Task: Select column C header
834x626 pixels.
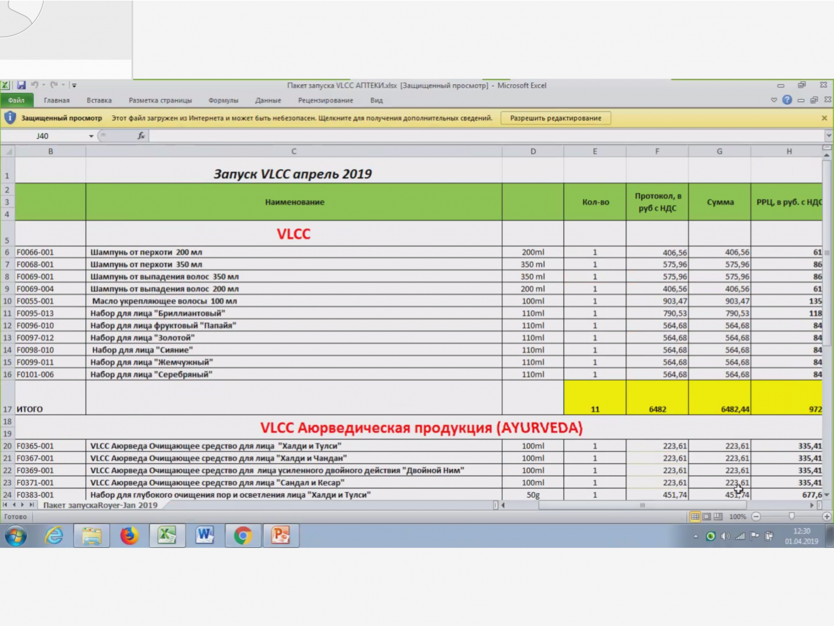Action: [x=294, y=151]
